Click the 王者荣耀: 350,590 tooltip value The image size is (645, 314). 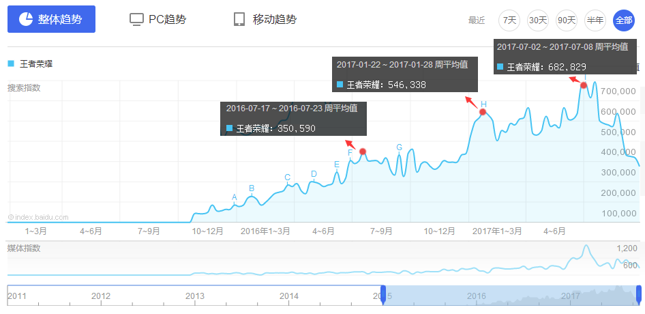(271, 128)
